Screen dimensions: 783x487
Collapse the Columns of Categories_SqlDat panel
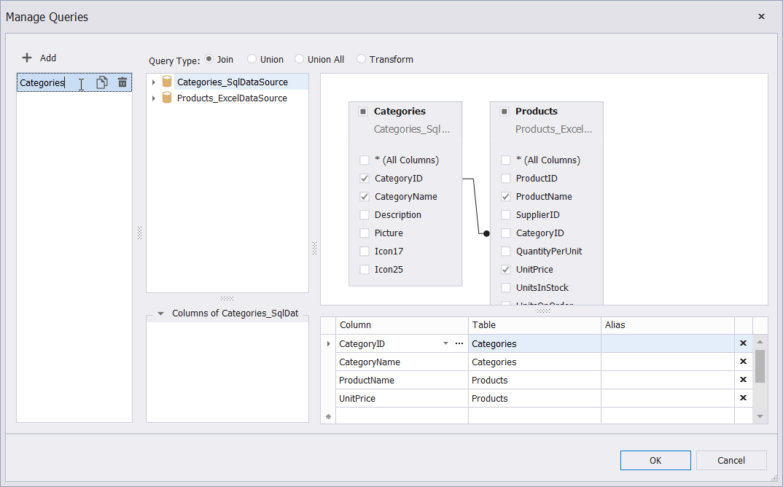point(160,313)
